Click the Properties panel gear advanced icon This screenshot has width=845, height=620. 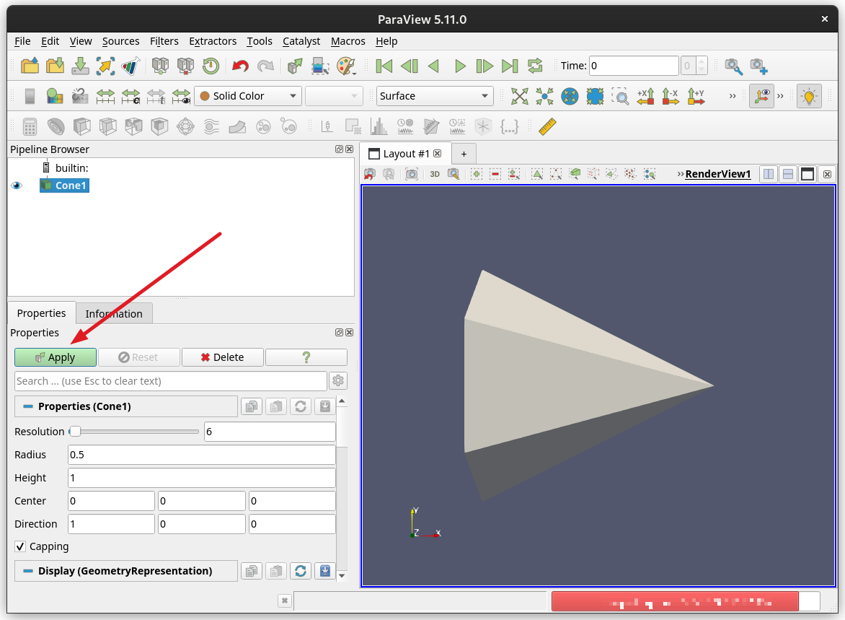point(338,380)
